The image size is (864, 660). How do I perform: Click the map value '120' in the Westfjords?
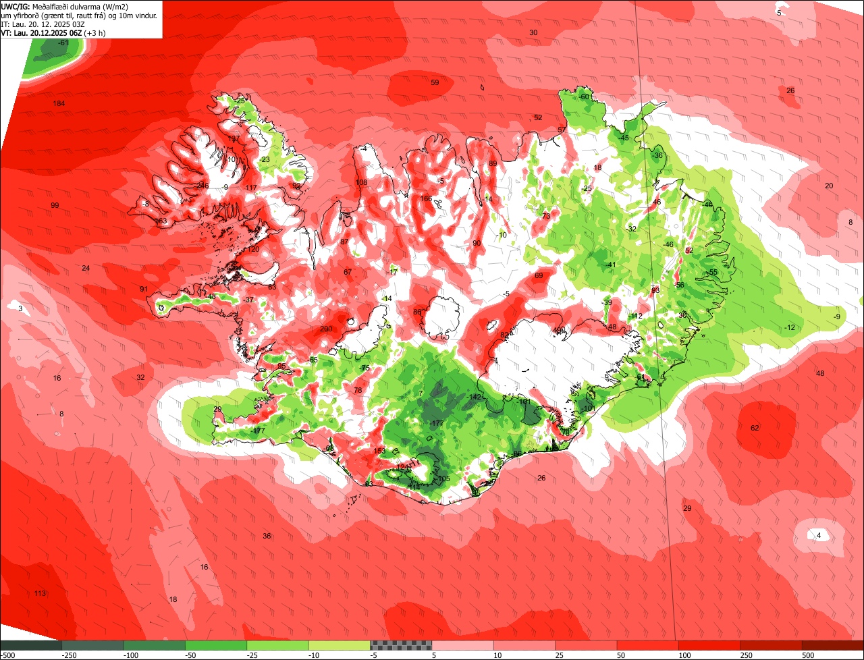[254, 249]
